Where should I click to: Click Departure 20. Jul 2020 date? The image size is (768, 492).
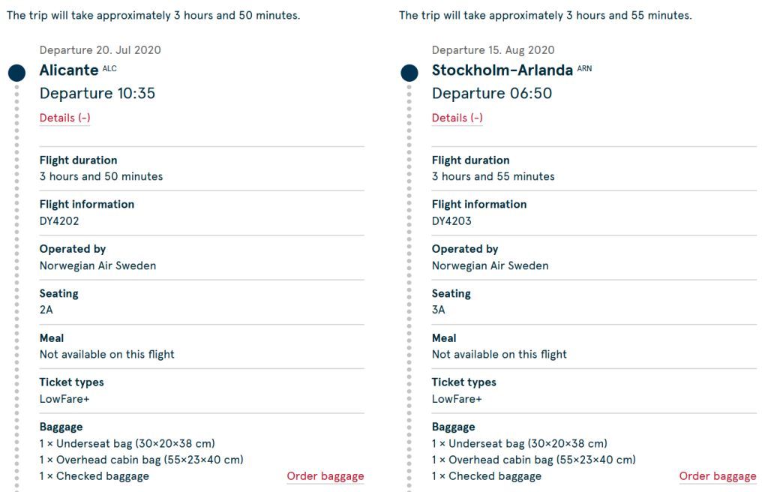pos(100,50)
